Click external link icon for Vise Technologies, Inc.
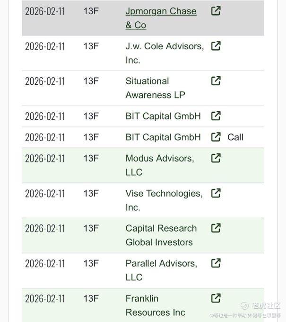This screenshot has height=322, width=286. (216, 193)
